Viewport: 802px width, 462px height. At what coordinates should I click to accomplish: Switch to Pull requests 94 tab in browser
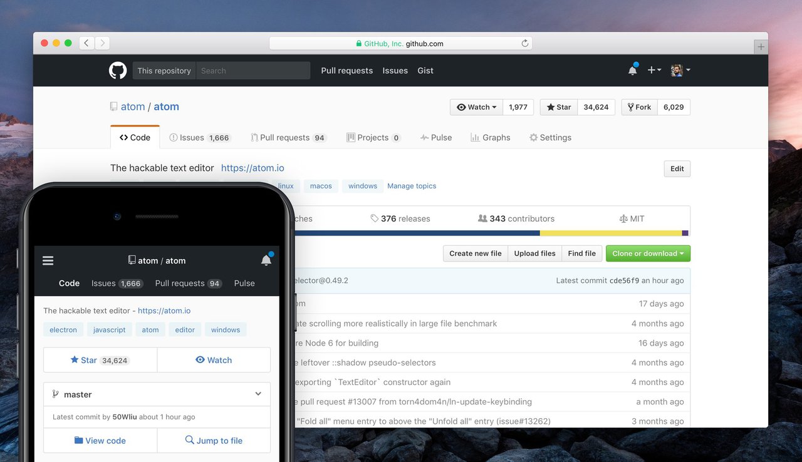point(289,138)
